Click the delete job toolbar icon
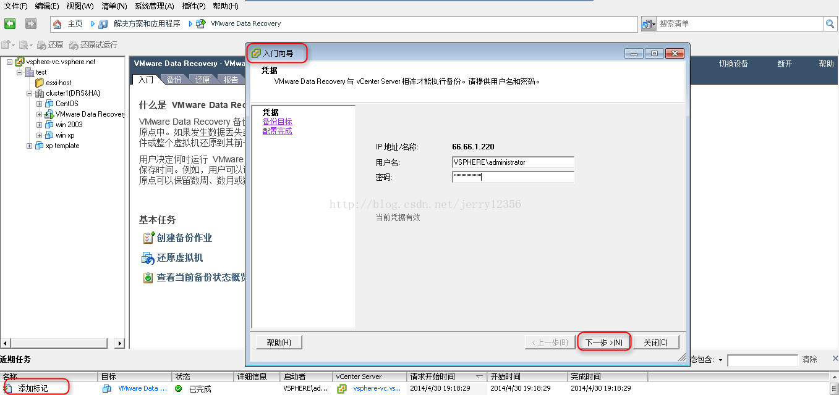Screen dimensions: 839x395 tap(25, 45)
